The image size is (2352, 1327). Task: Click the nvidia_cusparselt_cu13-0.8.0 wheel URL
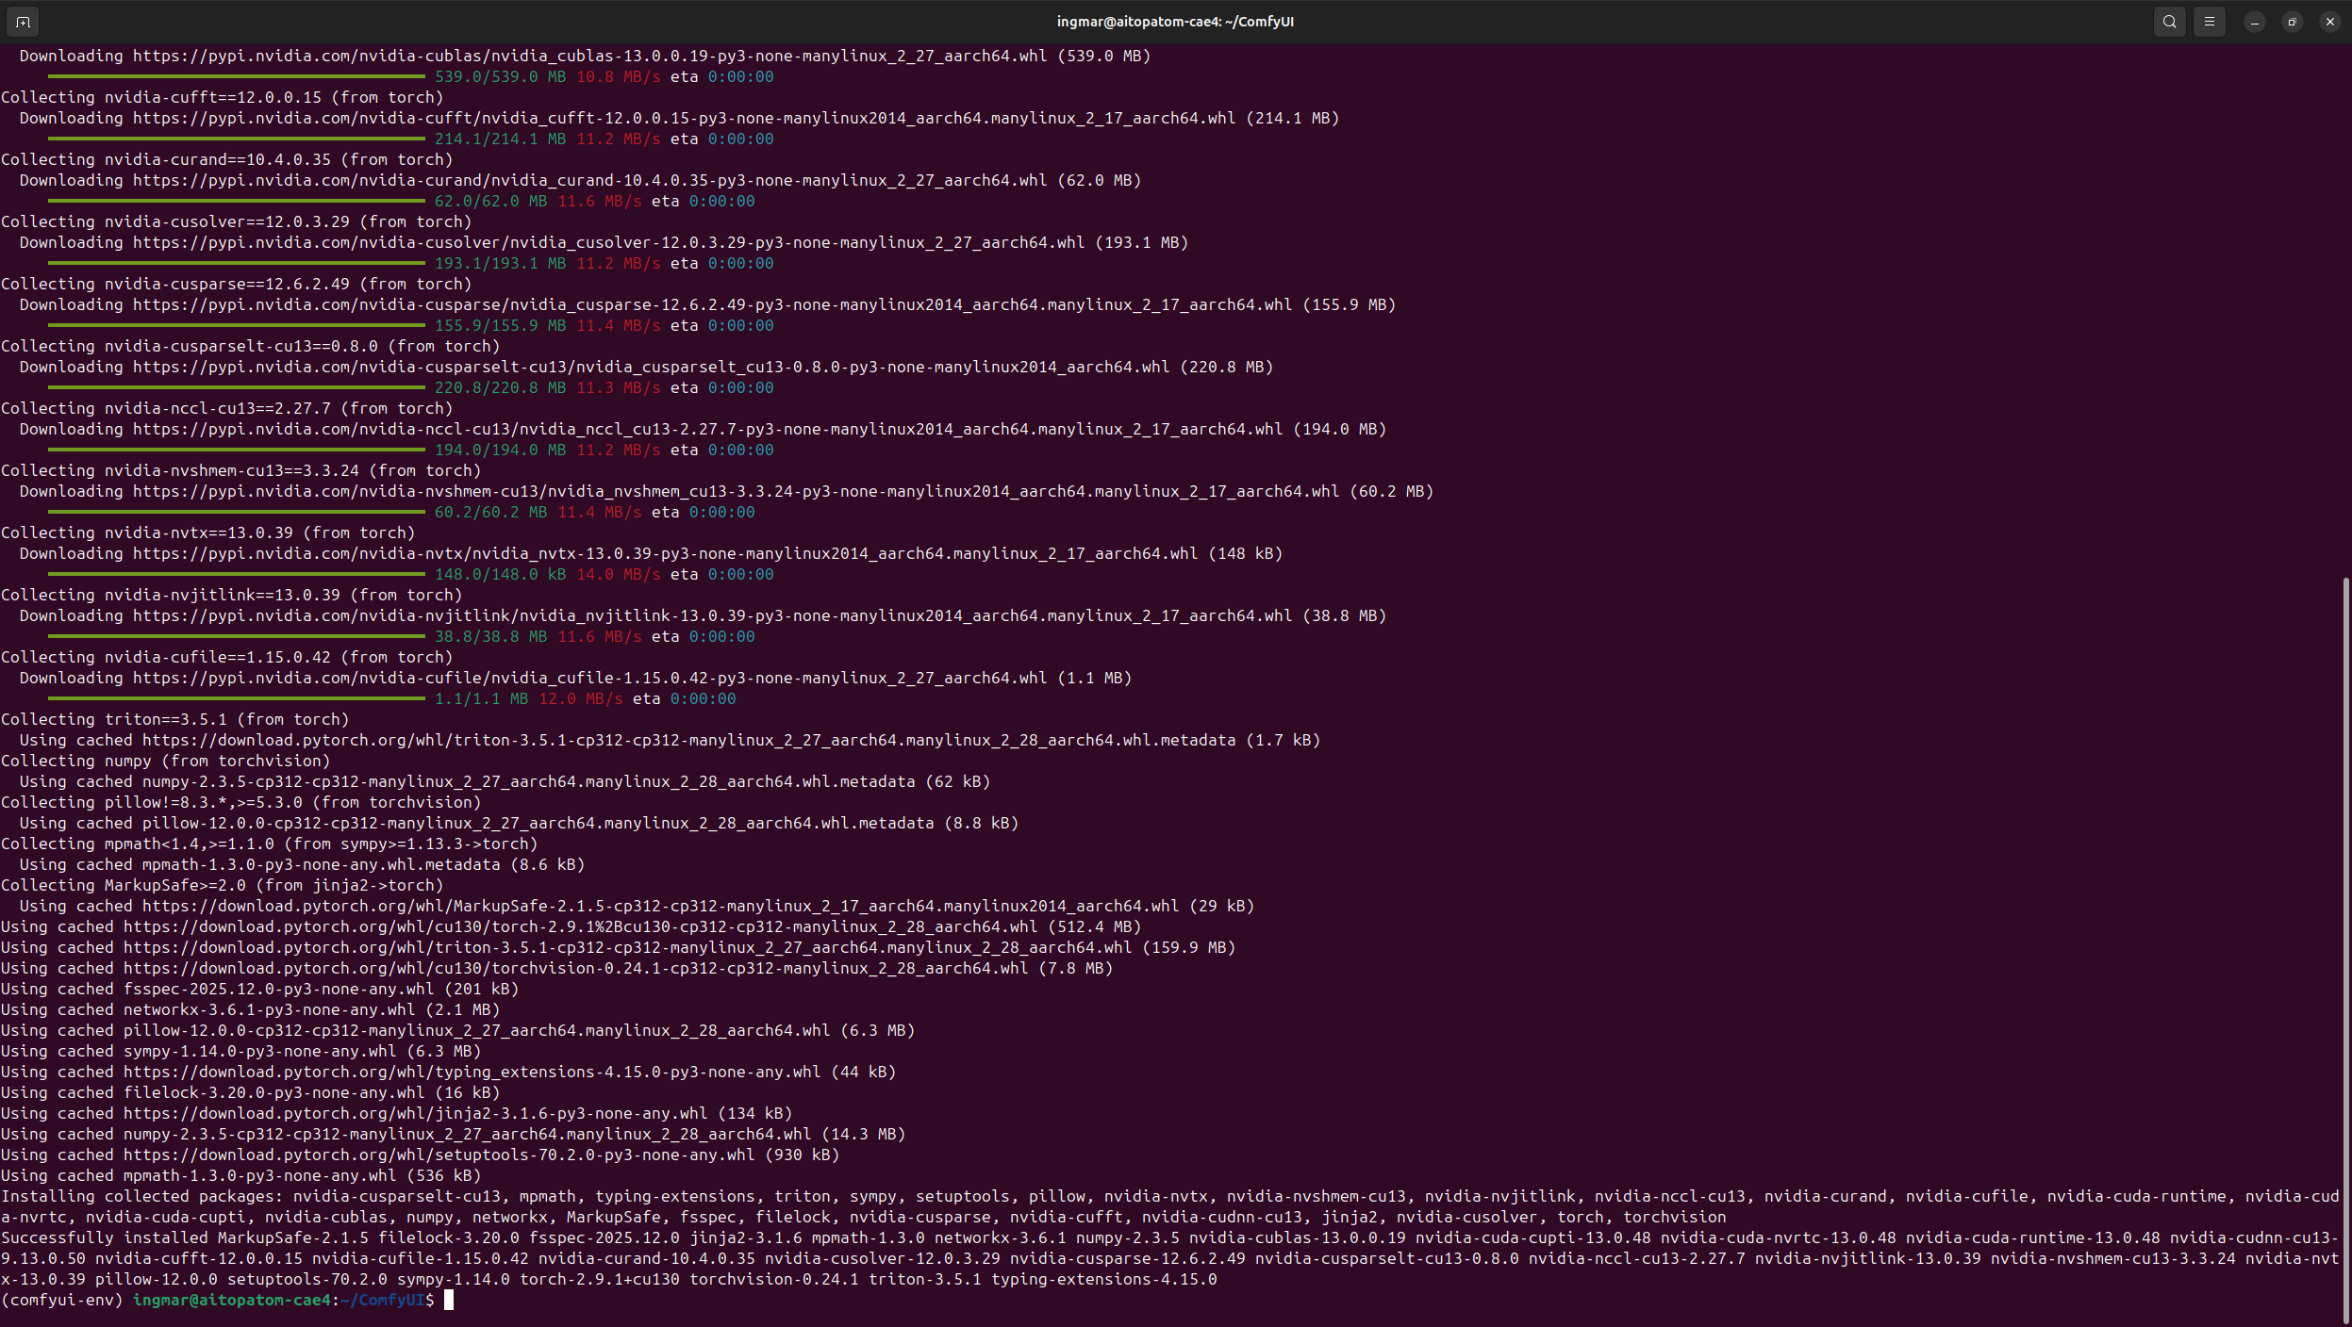[x=651, y=367]
